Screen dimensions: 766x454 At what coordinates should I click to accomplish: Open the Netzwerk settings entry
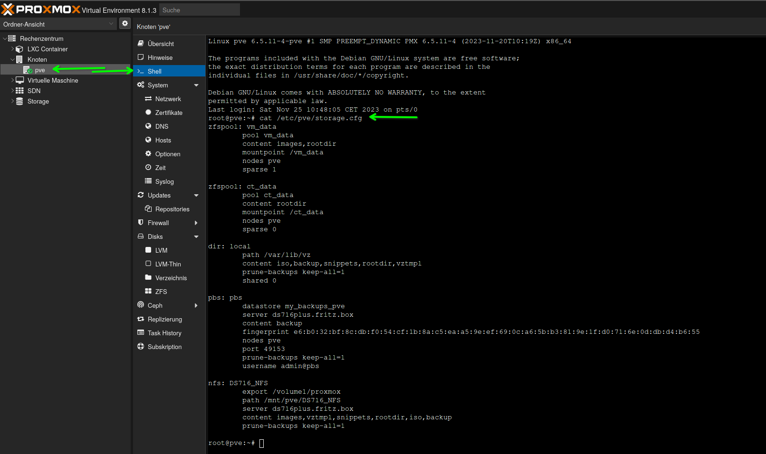point(169,99)
